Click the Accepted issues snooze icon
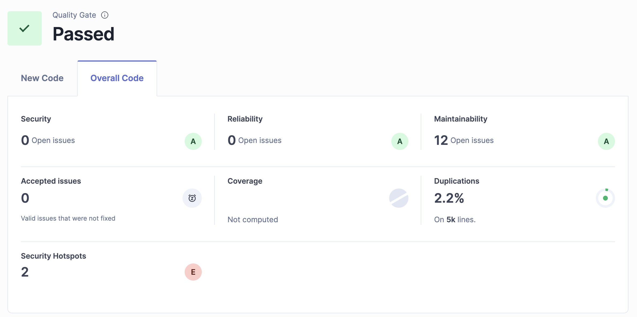 [192, 198]
